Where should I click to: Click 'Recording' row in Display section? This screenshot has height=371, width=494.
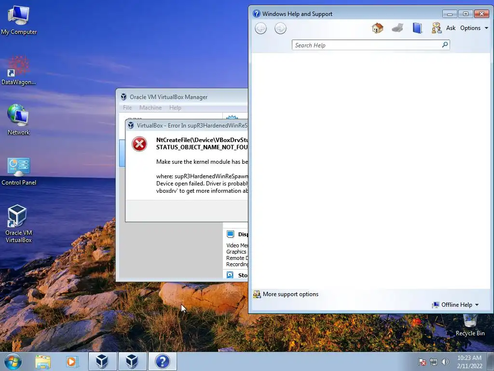[237, 264]
